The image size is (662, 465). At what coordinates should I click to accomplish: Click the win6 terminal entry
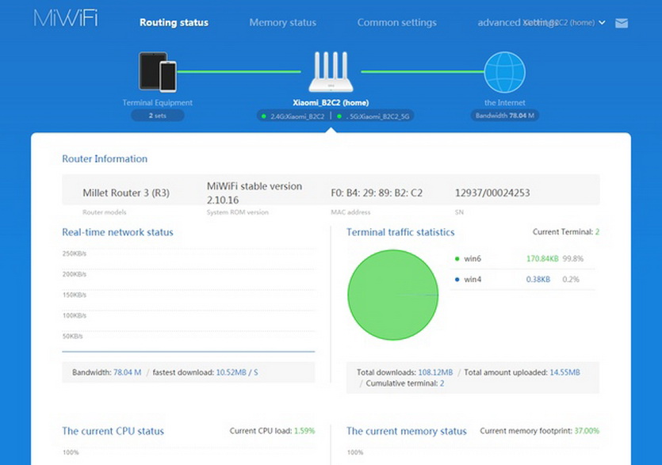pos(473,258)
